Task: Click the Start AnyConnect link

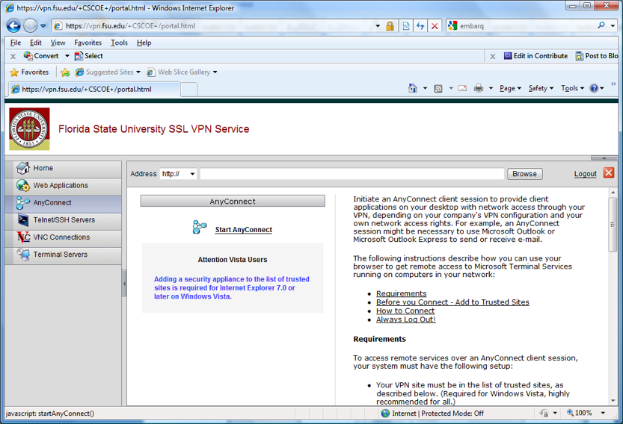Action: [x=244, y=230]
